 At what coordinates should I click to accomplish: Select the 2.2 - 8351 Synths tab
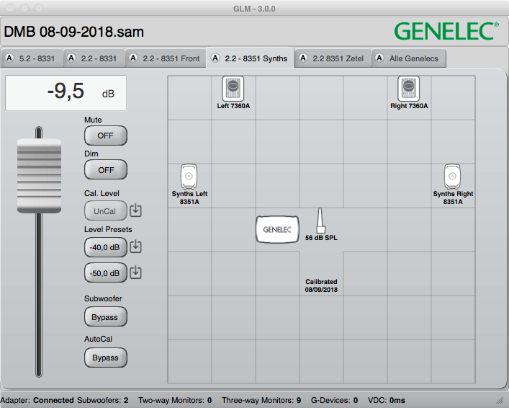point(251,58)
